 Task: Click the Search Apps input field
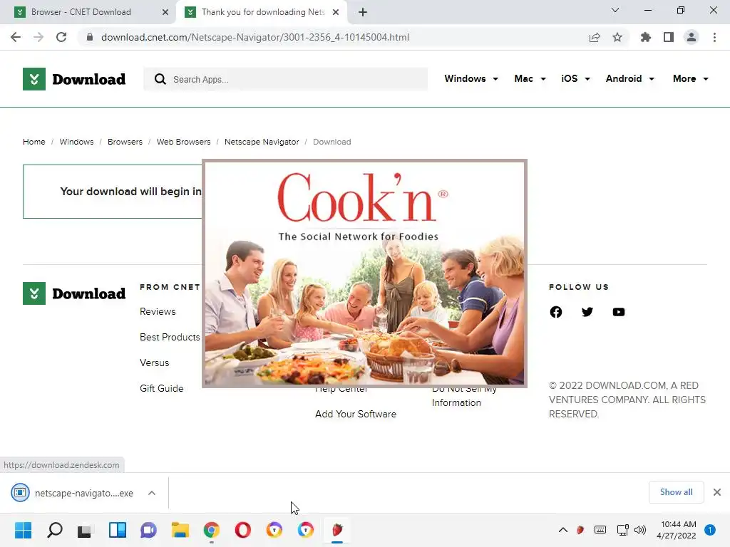(x=285, y=79)
